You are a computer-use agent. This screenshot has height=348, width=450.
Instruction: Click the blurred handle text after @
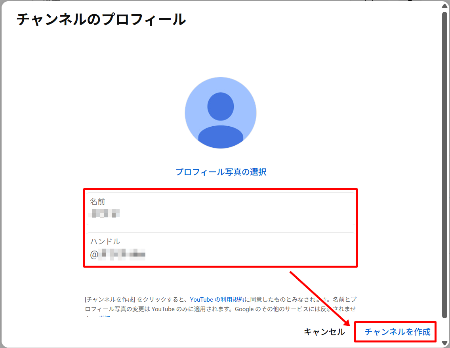(123, 254)
